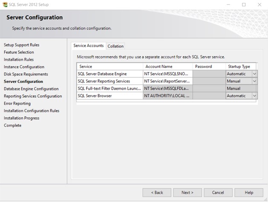
Task: Click Setup Support Rules step in sidebar
Action: (22, 45)
